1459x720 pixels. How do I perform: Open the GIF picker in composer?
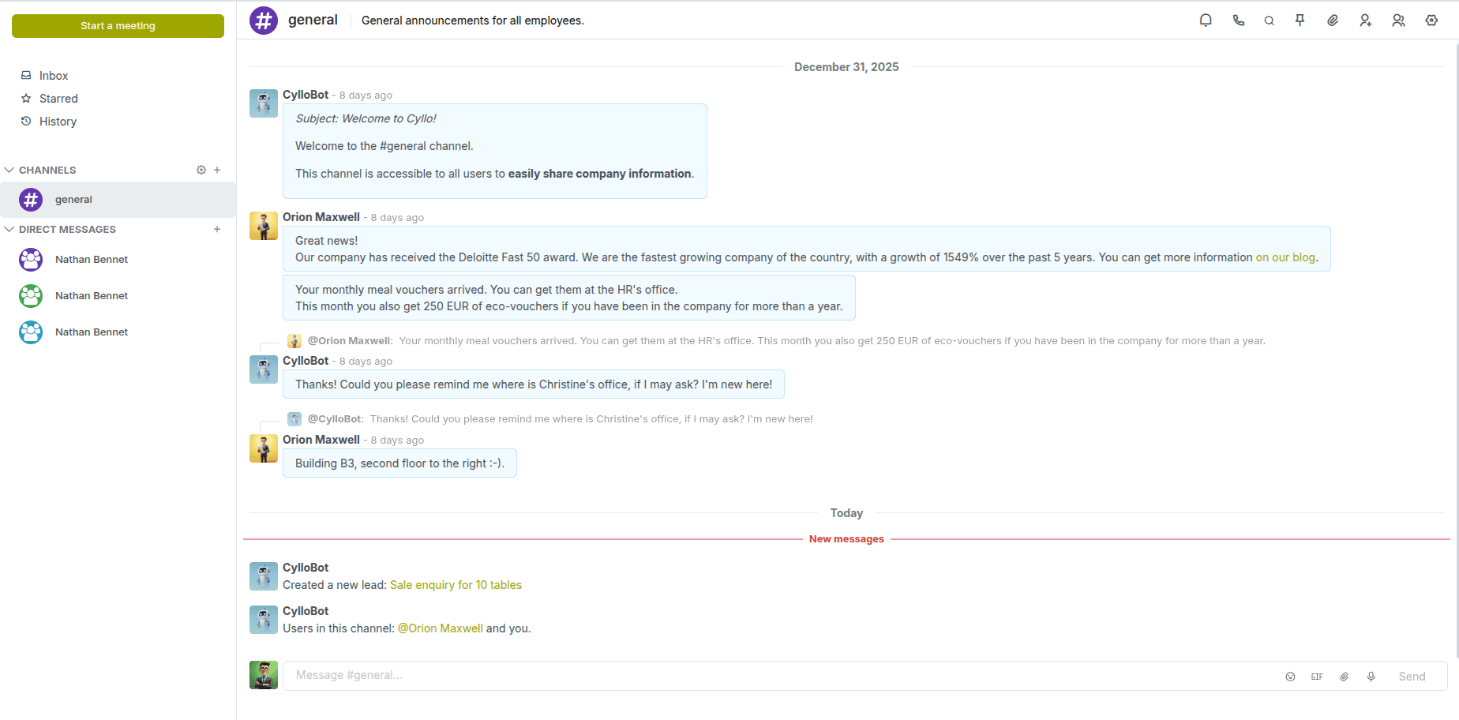(x=1317, y=677)
